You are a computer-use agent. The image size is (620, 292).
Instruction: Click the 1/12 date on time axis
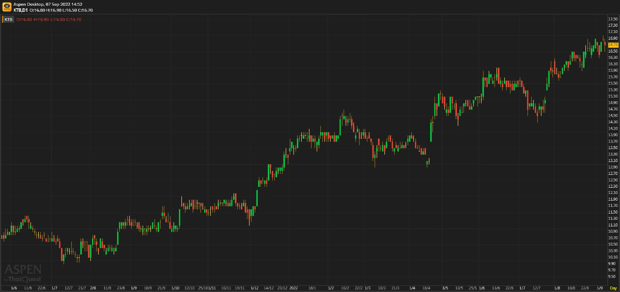point(254,287)
